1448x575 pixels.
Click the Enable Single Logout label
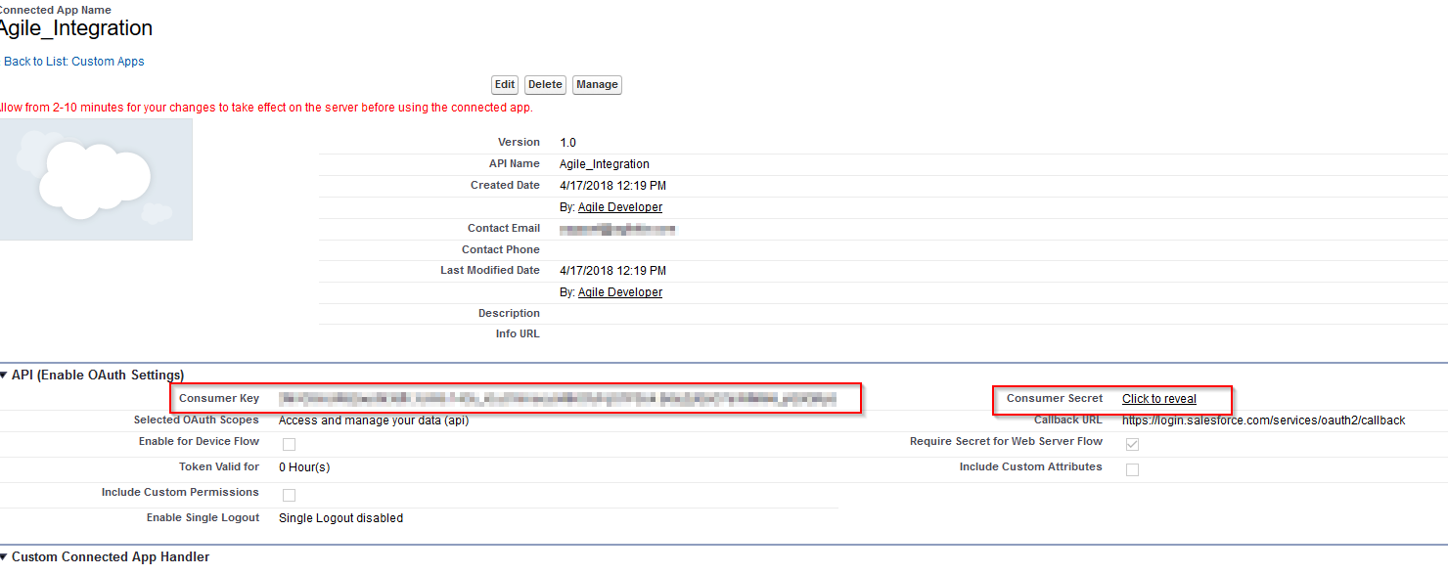tap(204, 518)
